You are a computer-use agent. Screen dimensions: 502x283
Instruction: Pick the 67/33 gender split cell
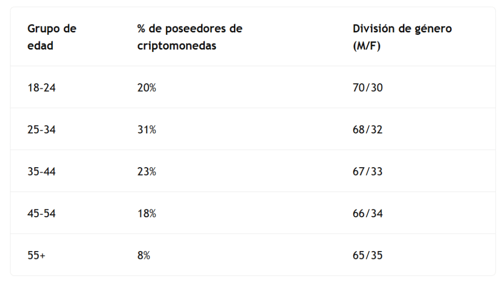click(368, 172)
